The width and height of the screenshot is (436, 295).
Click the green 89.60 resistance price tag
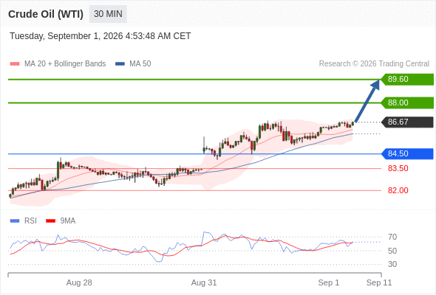click(x=407, y=80)
